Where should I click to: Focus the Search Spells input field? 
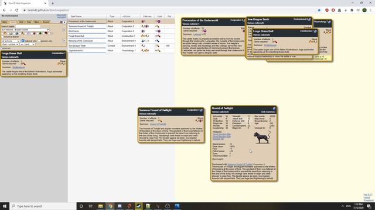(x=28, y=26)
